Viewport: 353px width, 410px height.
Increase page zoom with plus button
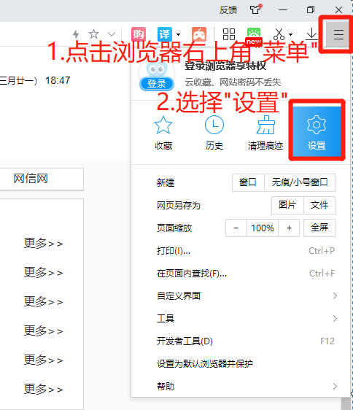(289, 228)
